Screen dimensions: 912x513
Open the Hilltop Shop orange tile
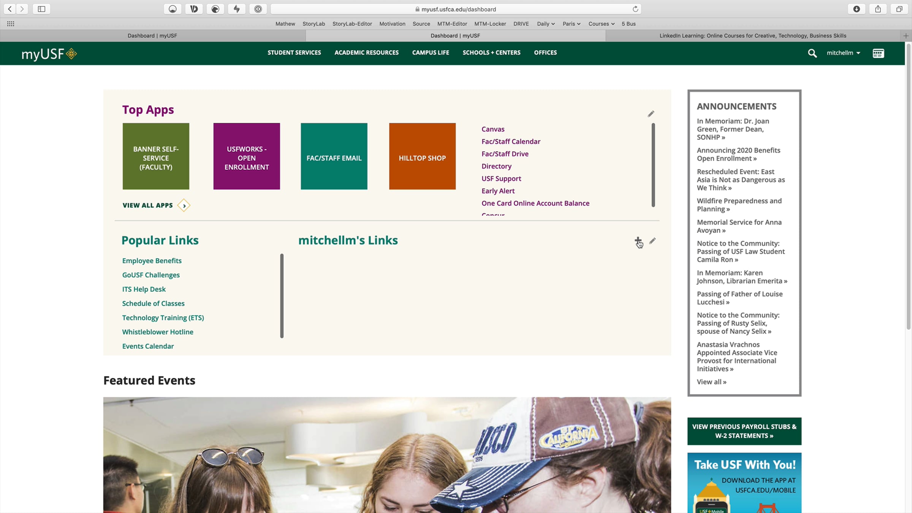click(422, 156)
